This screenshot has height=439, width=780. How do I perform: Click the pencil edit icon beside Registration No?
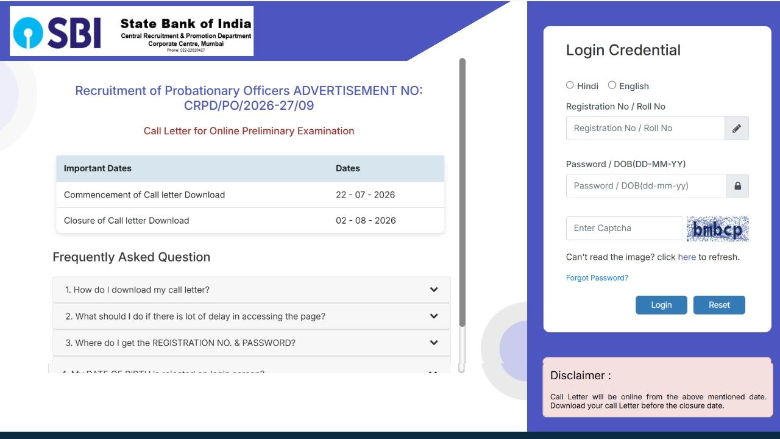(x=737, y=129)
